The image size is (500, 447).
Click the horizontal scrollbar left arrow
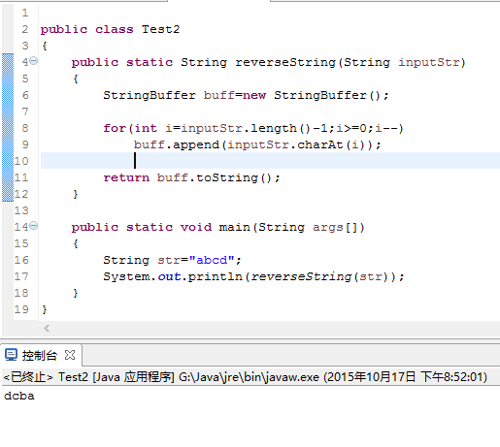coord(47,329)
